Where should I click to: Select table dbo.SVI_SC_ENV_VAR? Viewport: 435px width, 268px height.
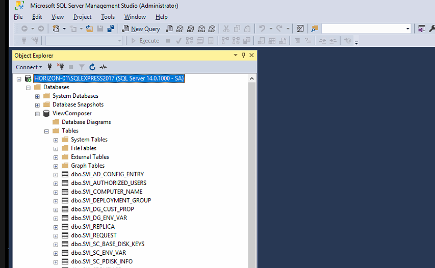point(98,253)
